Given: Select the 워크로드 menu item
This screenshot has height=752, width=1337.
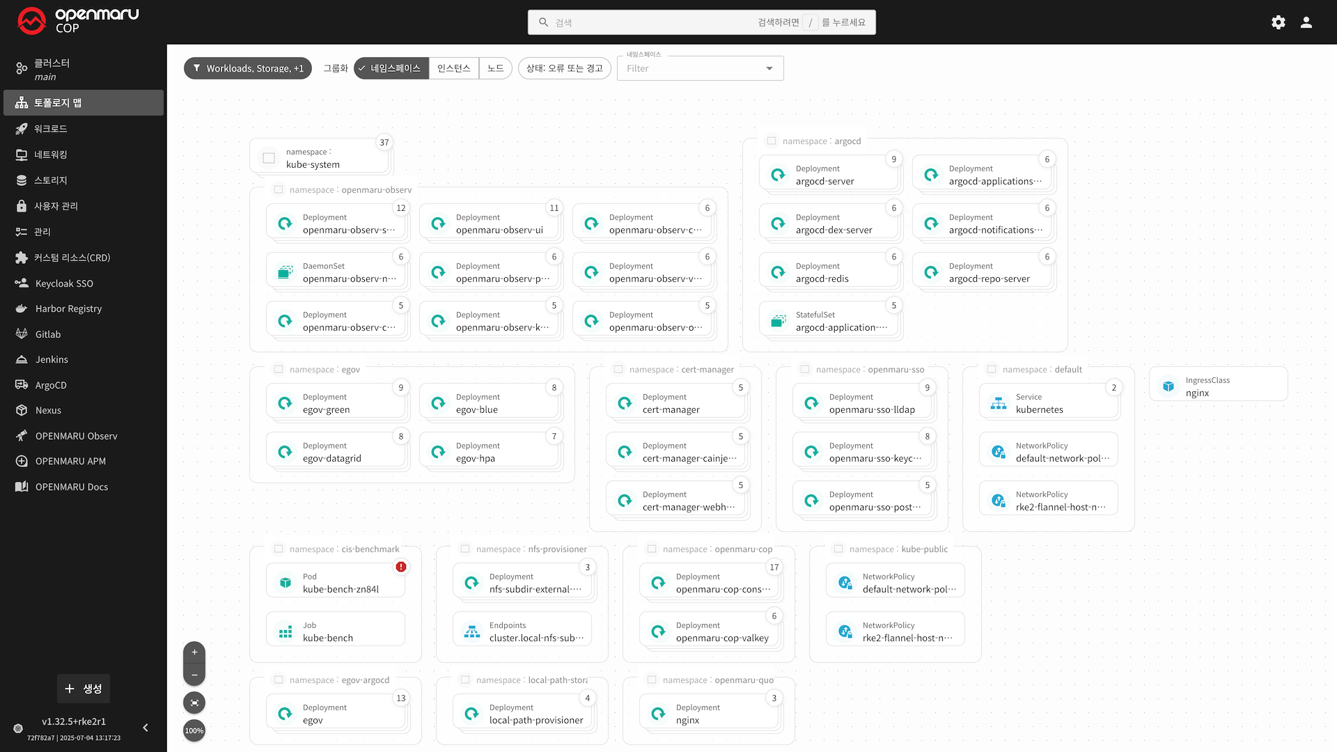Looking at the screenshot, I should point(51,129).
